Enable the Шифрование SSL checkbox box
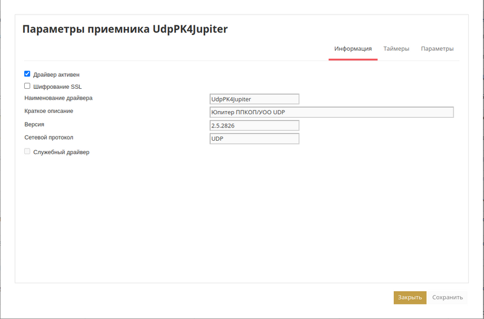This screenshot has height=319, width=484. 27,86
